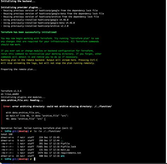The height and width of the screenshot is (164, 167).
Task: Click the 'hashicorp/google-beta from the dependency lock file' line
Action: 52,13
